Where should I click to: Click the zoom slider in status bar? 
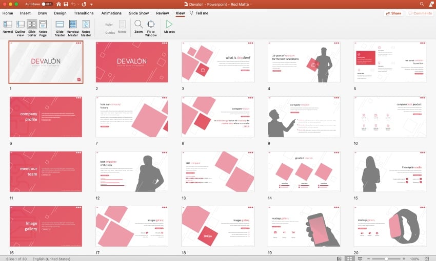coord(386,258)
